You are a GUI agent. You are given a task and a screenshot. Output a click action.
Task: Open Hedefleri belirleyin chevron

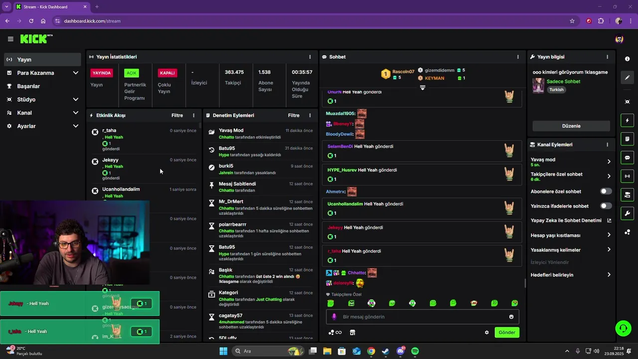[x=609, y=275]
